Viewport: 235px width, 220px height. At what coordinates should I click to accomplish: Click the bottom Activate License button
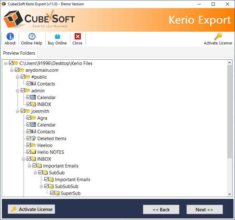pyautogui.click(x=31, y=209)
